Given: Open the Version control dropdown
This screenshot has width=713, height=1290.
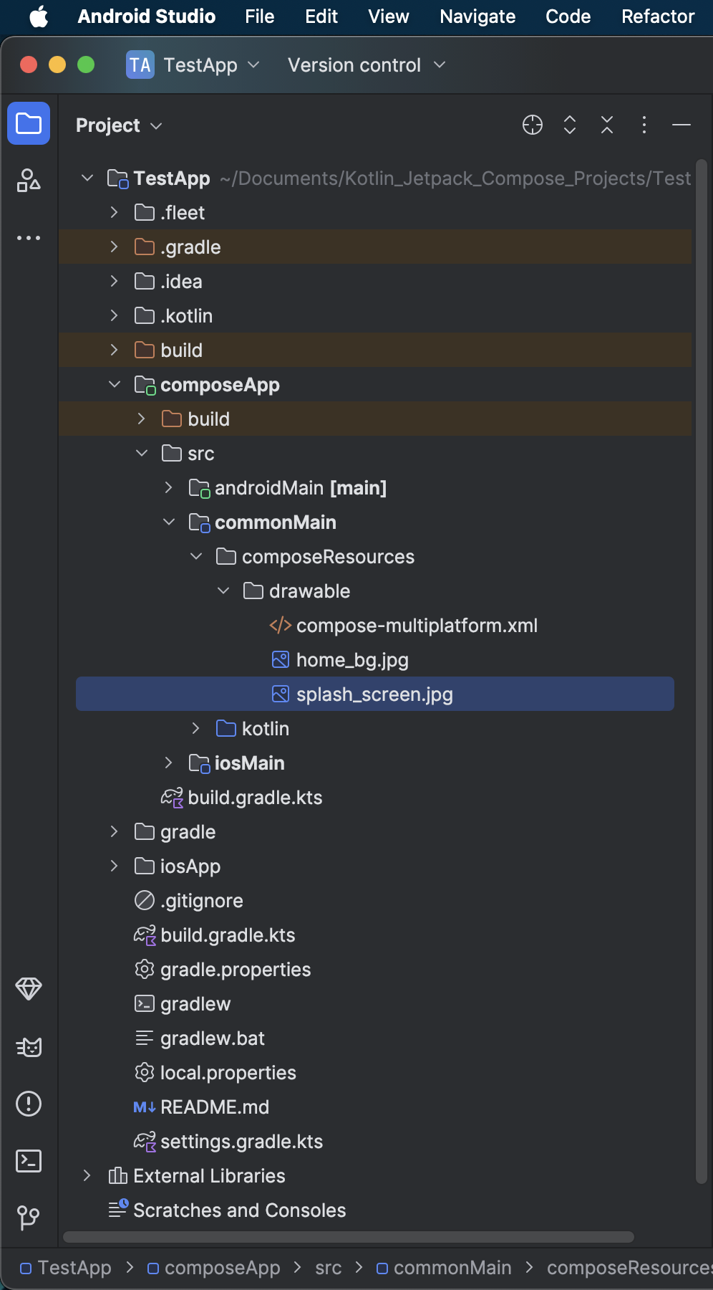Looking at the screenshot, I should (x=367, y=65).
